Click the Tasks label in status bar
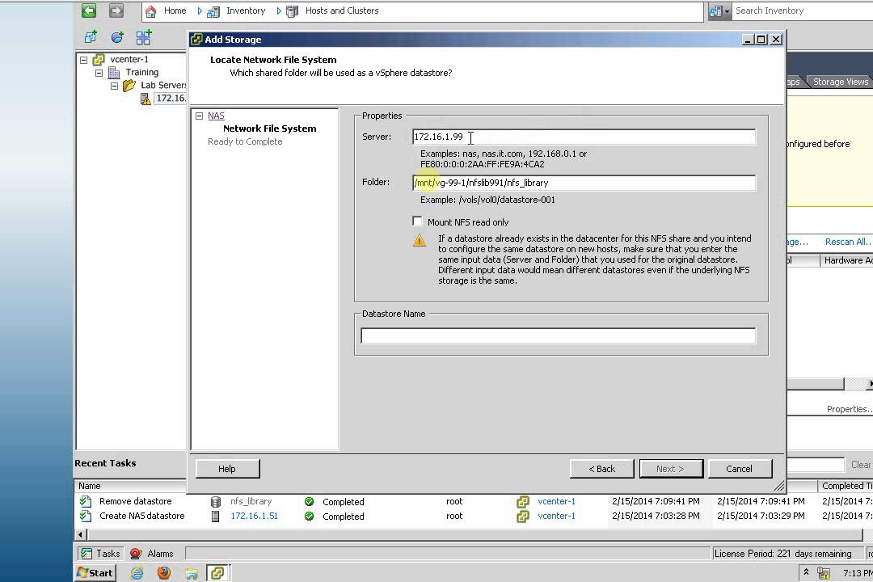Screen dimensions: 873x582 coord(108,553)
